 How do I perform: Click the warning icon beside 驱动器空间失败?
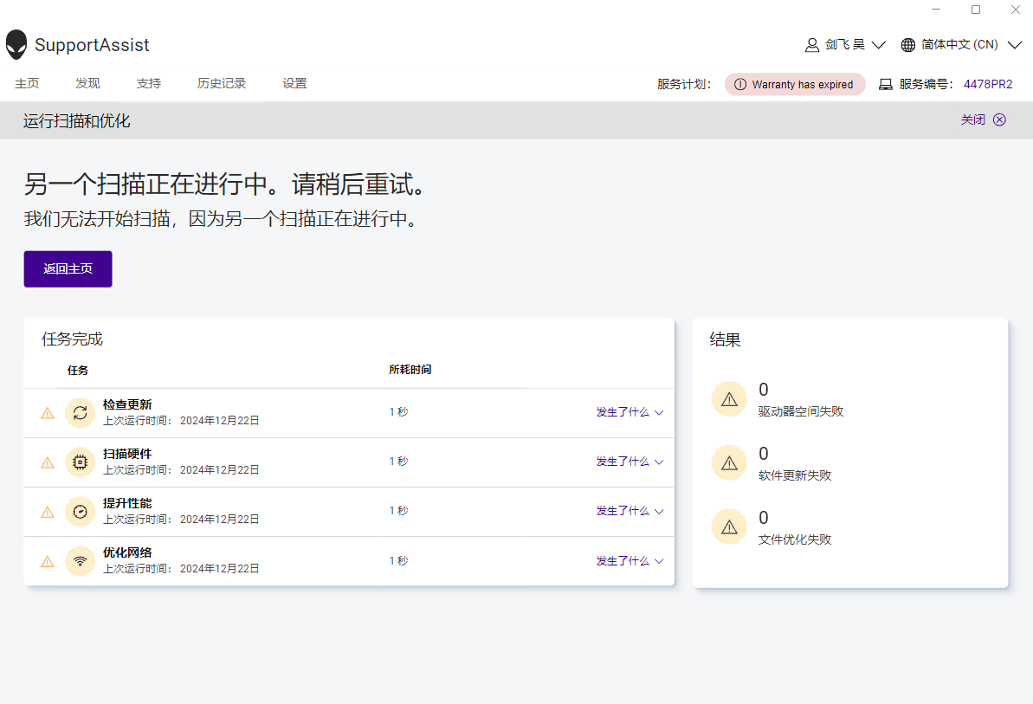pyautogui.click(x=729, y=399)
